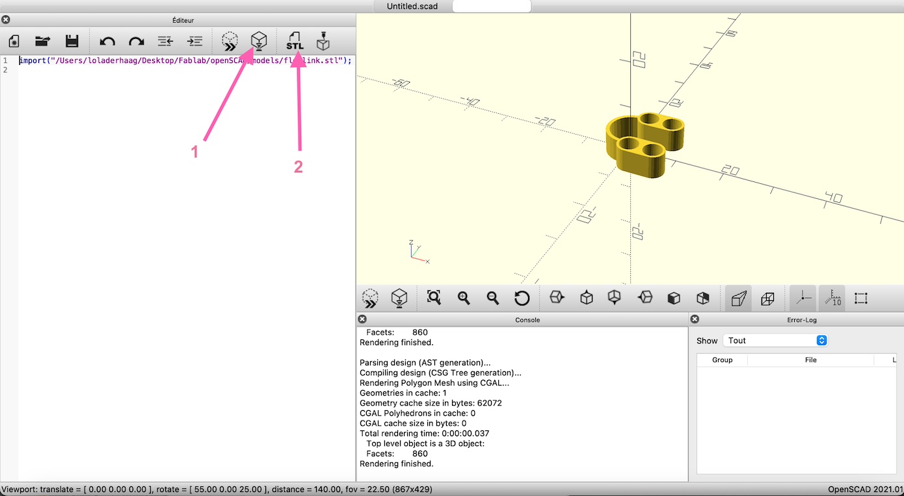This screenshot has height=496, width=904.
Task: Close the Console panel
Action: (362, 319)
